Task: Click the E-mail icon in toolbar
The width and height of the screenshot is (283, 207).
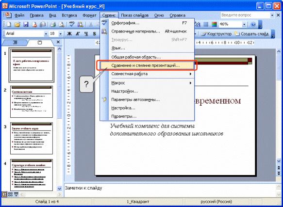Action: coord(43,24)
